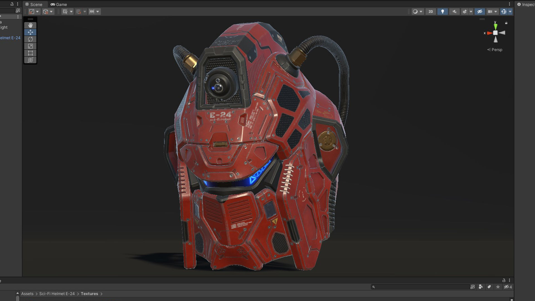Select Helmet E-24 object in Hierarchy

pos(10,38)
